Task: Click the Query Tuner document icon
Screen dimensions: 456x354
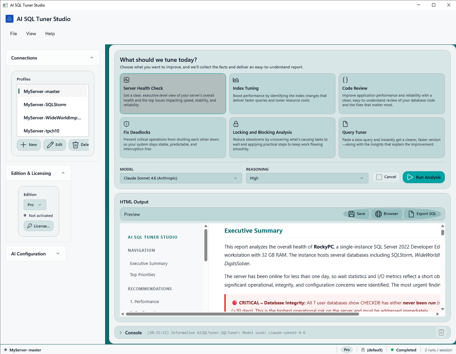Action: pyautogui.click(x=345, y=124)
